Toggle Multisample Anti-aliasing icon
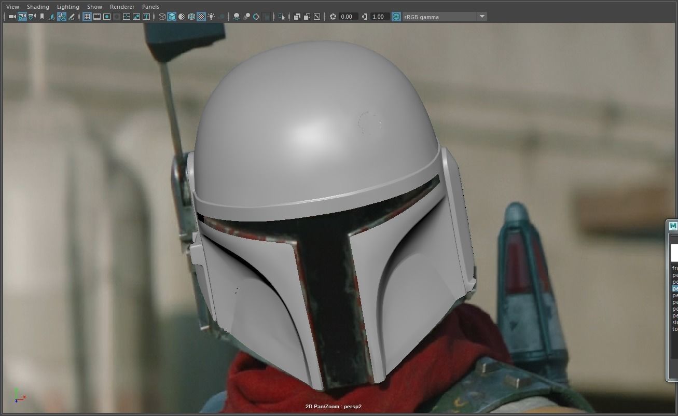678x416 pixels. click(x=256, y=17)
